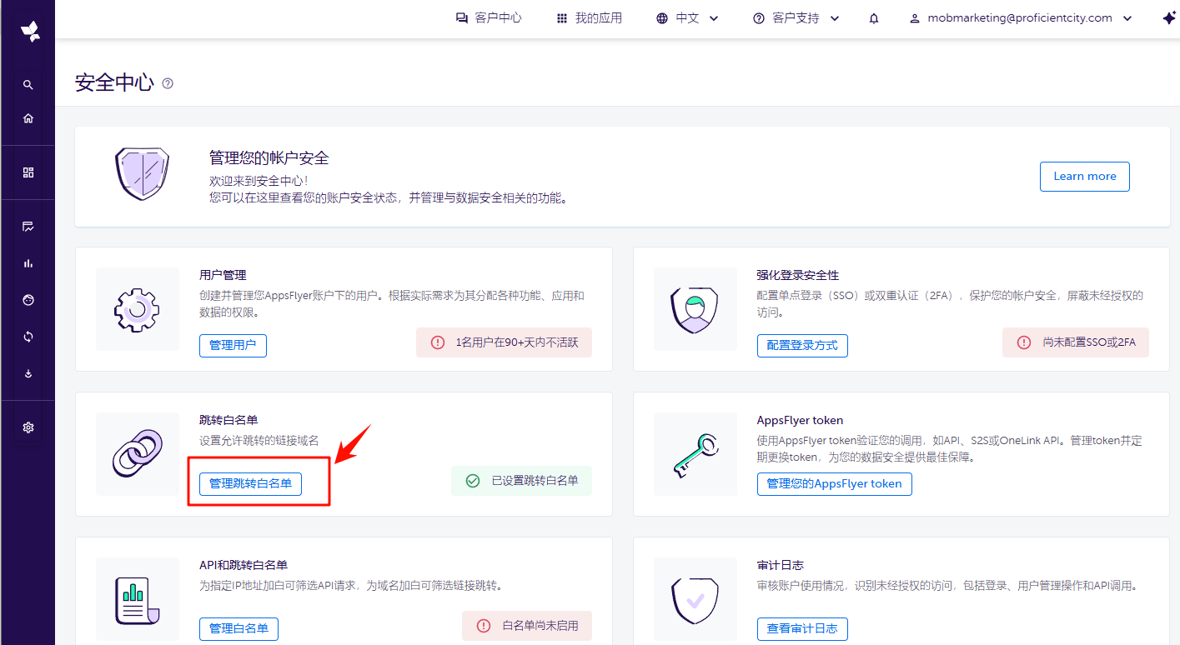Click the document chart icon of API和跳转白名单
Screen dimensions: 1180x645
pos(137,599)
